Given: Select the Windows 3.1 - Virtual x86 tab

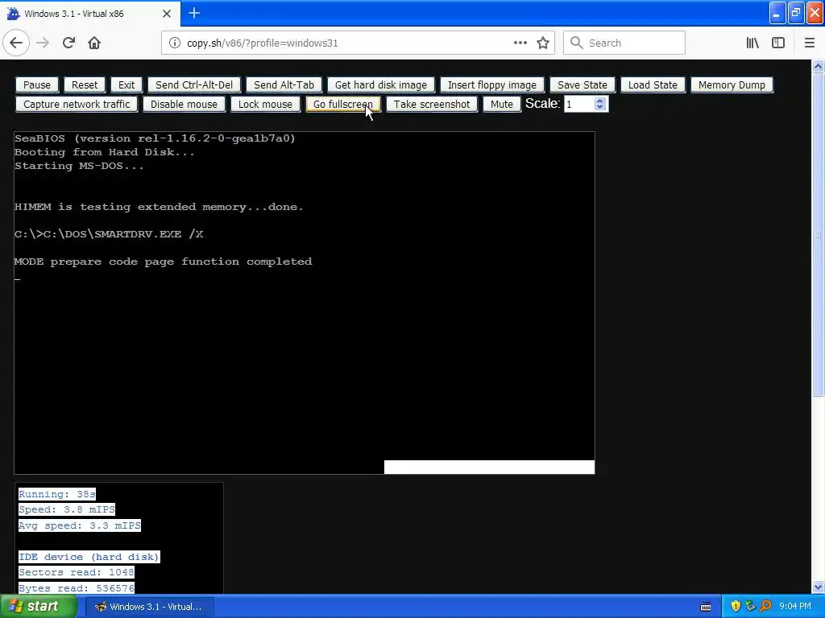Looking at the screenshot, I should tap(90, 14).
